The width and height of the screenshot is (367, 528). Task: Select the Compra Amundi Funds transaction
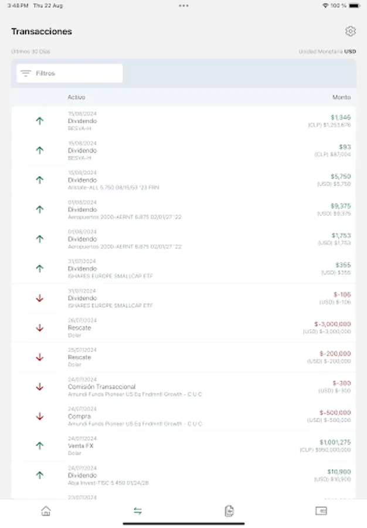183,417
